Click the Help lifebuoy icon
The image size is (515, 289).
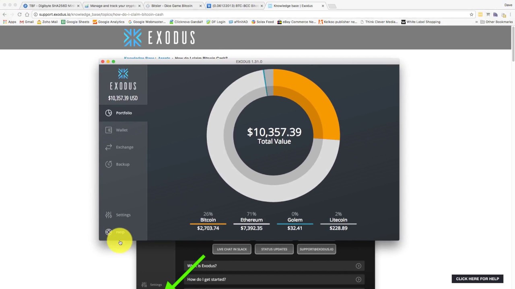click(109, 232)
